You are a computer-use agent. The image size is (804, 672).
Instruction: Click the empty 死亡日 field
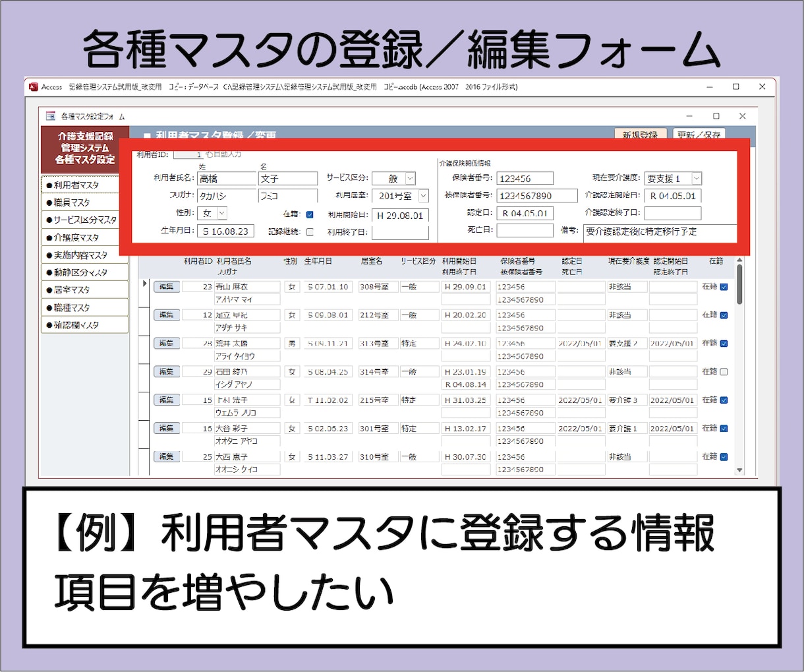point(525,231)
